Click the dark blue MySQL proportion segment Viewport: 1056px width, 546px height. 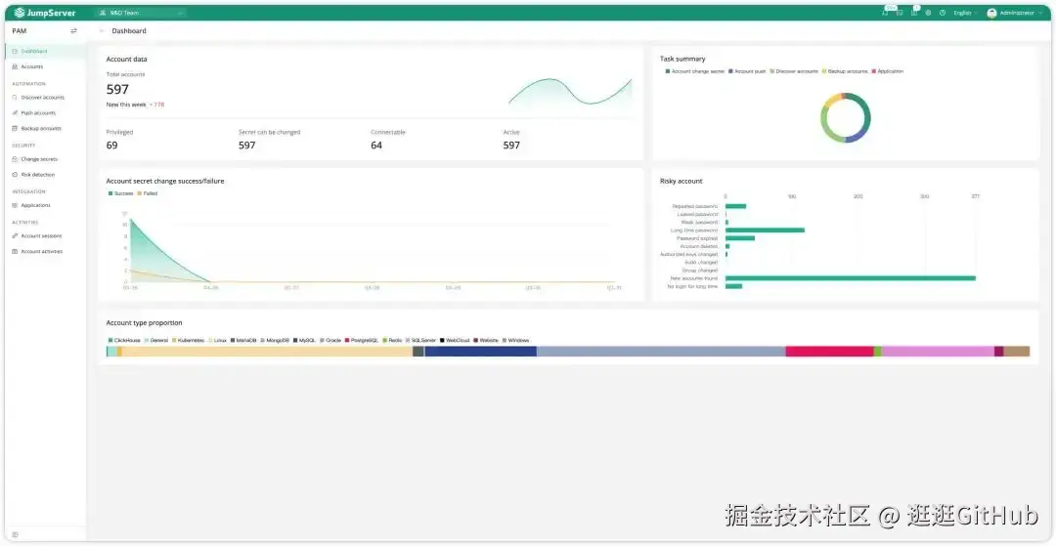pyautogui.click(x=480, y=351)
